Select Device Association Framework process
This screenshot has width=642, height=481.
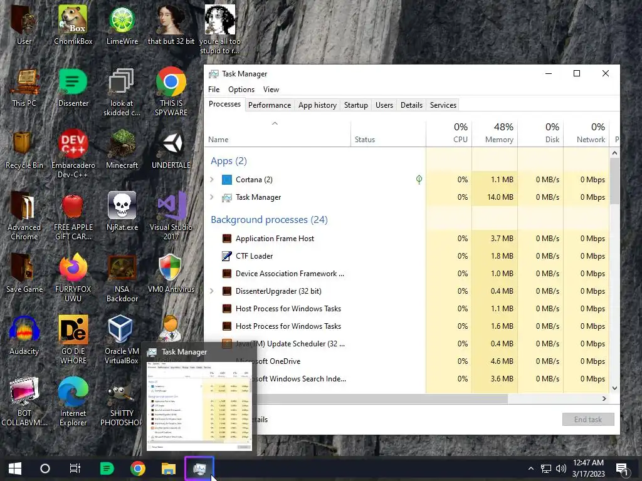[407, 274]
